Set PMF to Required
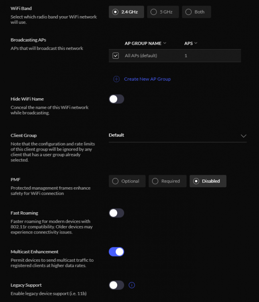The image size is (259, 302). 167,181
